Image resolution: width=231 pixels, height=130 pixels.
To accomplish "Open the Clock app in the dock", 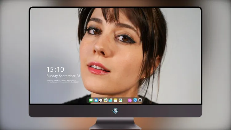I will 101,100.
